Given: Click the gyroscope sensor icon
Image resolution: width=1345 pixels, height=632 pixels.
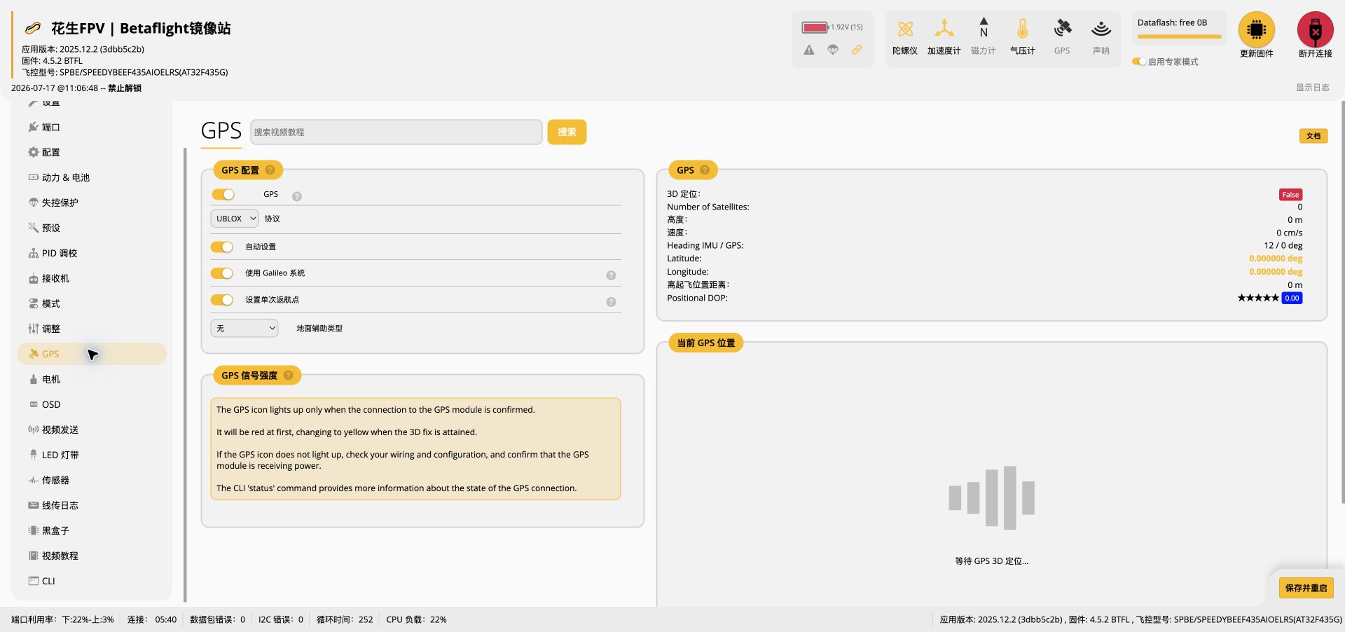Looking at the screenshot, I should [x=905, y=29].
